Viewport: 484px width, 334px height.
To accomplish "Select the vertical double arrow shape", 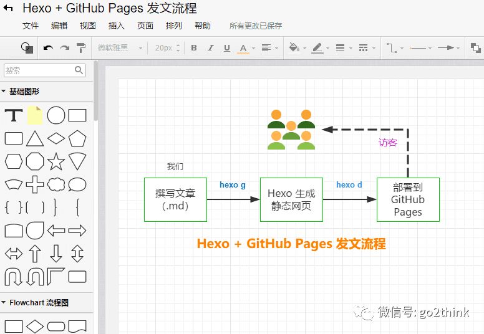I will coord(77,254).
